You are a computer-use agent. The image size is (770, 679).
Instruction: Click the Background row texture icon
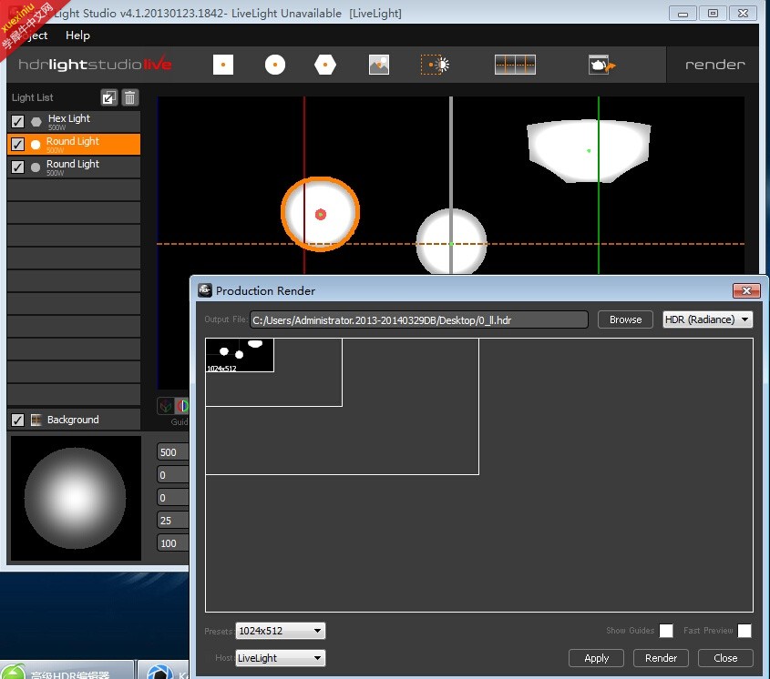click(36, 420)
